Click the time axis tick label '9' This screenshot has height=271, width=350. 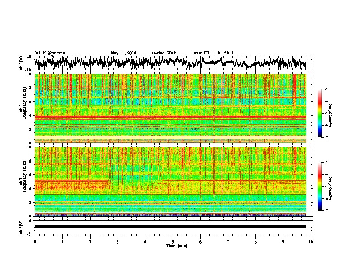(x=283, y=242)
